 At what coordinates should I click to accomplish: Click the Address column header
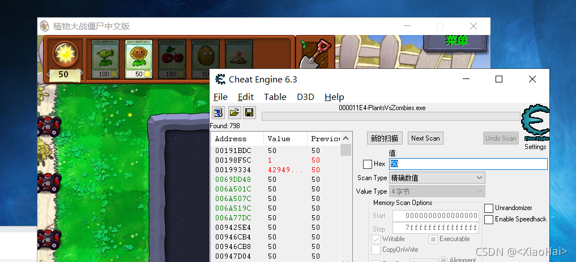point(237,139)
